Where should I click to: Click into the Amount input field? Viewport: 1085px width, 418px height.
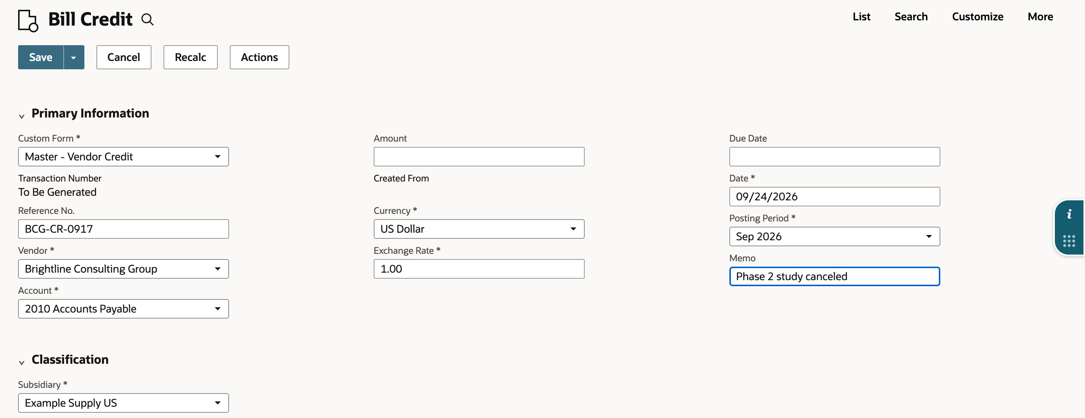point(479,157)
